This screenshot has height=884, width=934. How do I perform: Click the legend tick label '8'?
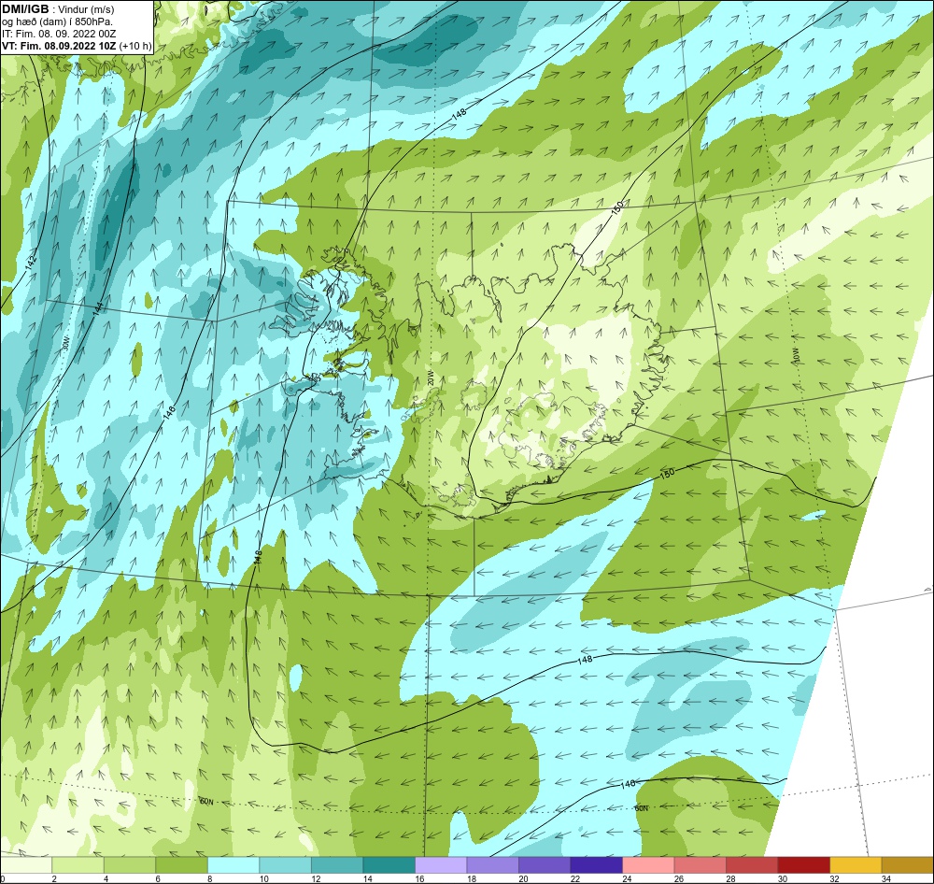[x=209, y=878]
